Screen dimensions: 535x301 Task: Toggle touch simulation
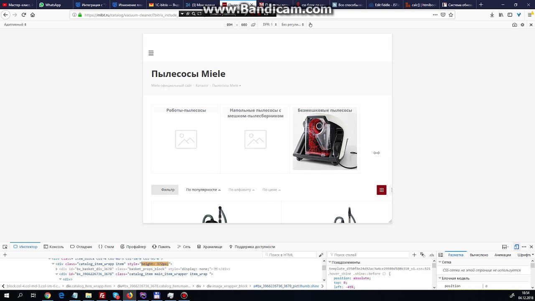[x=310, y=25]
